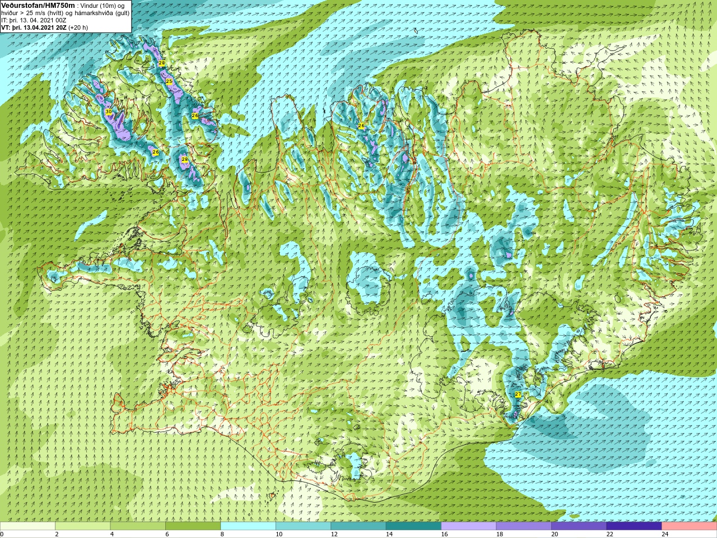717x538 pixels.
Task: Choose the dark teal swatch between 14 and 16
Action: pos(413,526)
